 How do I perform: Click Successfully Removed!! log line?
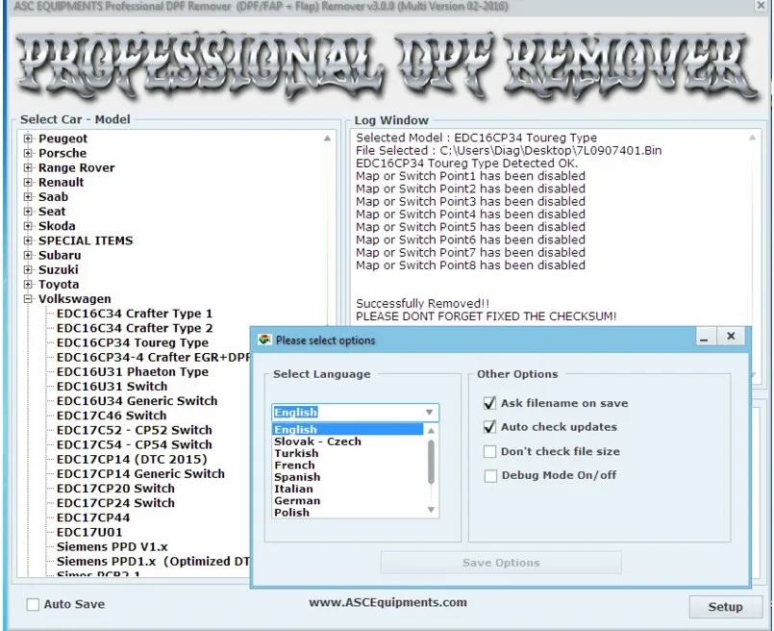tap(422, 303)
